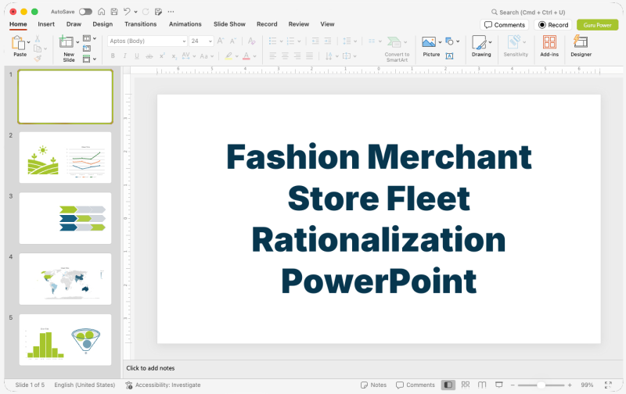Toggle Notes pane in status bar
626x394 pixels.
click(374, 385)
